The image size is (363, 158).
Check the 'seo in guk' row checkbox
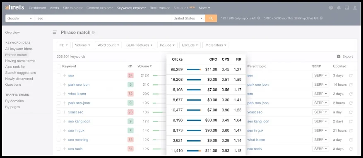tap(59, 130)
